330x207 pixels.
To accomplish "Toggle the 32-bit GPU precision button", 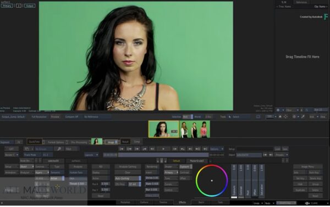I will pyautogui.click(x=135, y=184).
